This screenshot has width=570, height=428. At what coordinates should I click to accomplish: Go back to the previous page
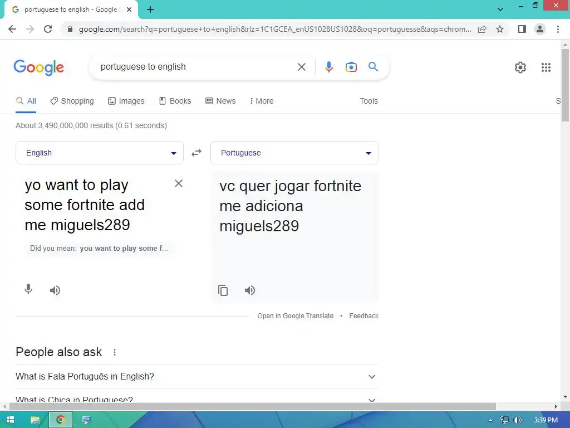[12, 29]
